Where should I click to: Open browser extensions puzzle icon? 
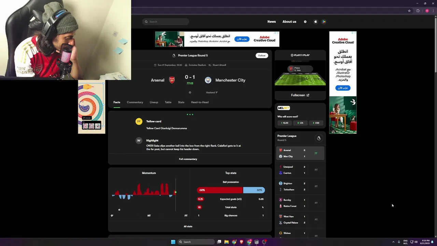point(418,11)
